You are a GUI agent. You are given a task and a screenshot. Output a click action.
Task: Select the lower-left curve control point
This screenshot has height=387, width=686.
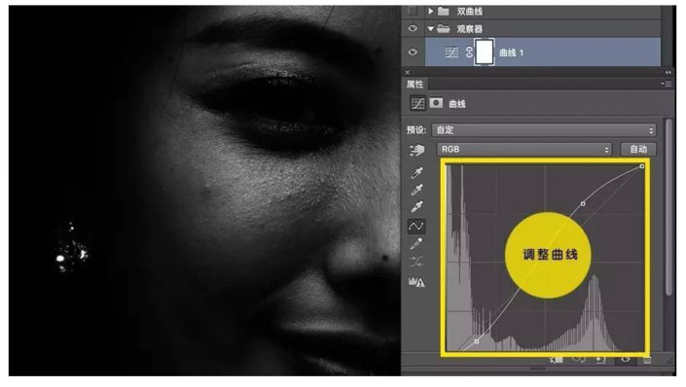(477, 341)
